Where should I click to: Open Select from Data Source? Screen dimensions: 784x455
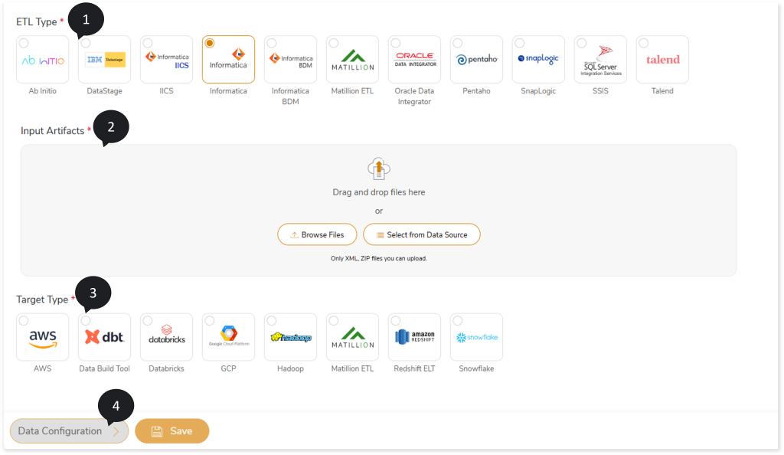coord(421,234)
